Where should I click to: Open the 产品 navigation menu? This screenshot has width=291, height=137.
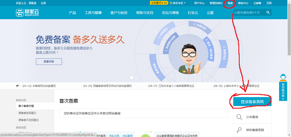coord(72,13)
